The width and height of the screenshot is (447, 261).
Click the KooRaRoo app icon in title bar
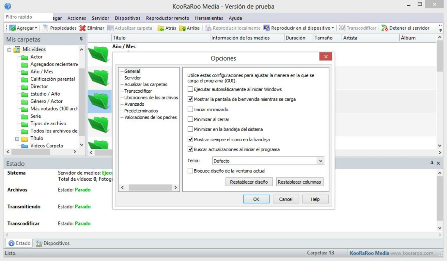point(8,6)
